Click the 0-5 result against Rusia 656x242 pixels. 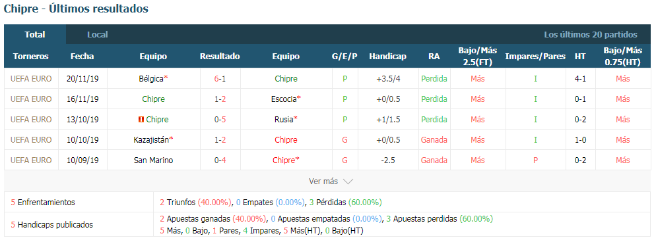tap(220, 120)
